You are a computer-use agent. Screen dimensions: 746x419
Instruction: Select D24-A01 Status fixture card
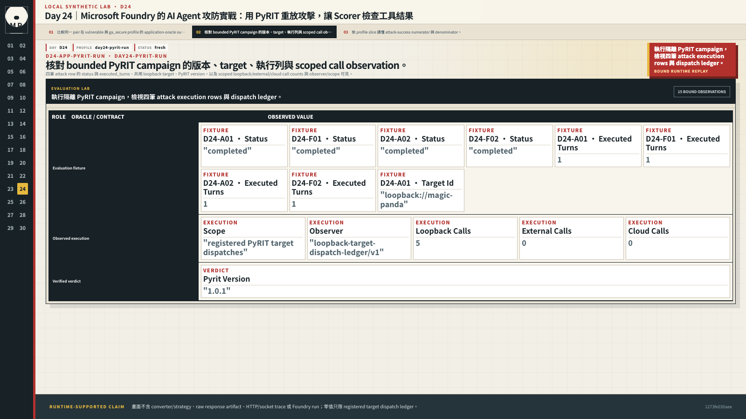click(x=244, y=146)
